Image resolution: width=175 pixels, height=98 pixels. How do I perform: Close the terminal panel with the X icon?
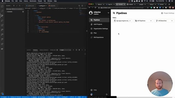click(x=85, y=50)
